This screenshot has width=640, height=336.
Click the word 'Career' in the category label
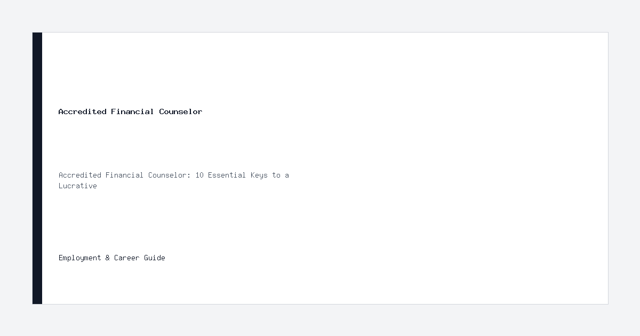pyautogui.click(x=127, y=258)
